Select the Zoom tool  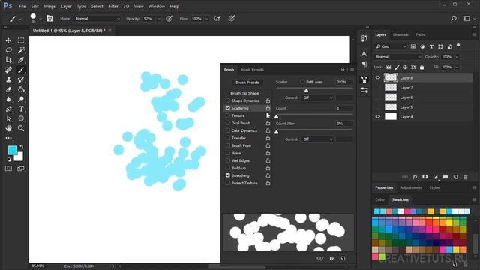click(21, 128)
